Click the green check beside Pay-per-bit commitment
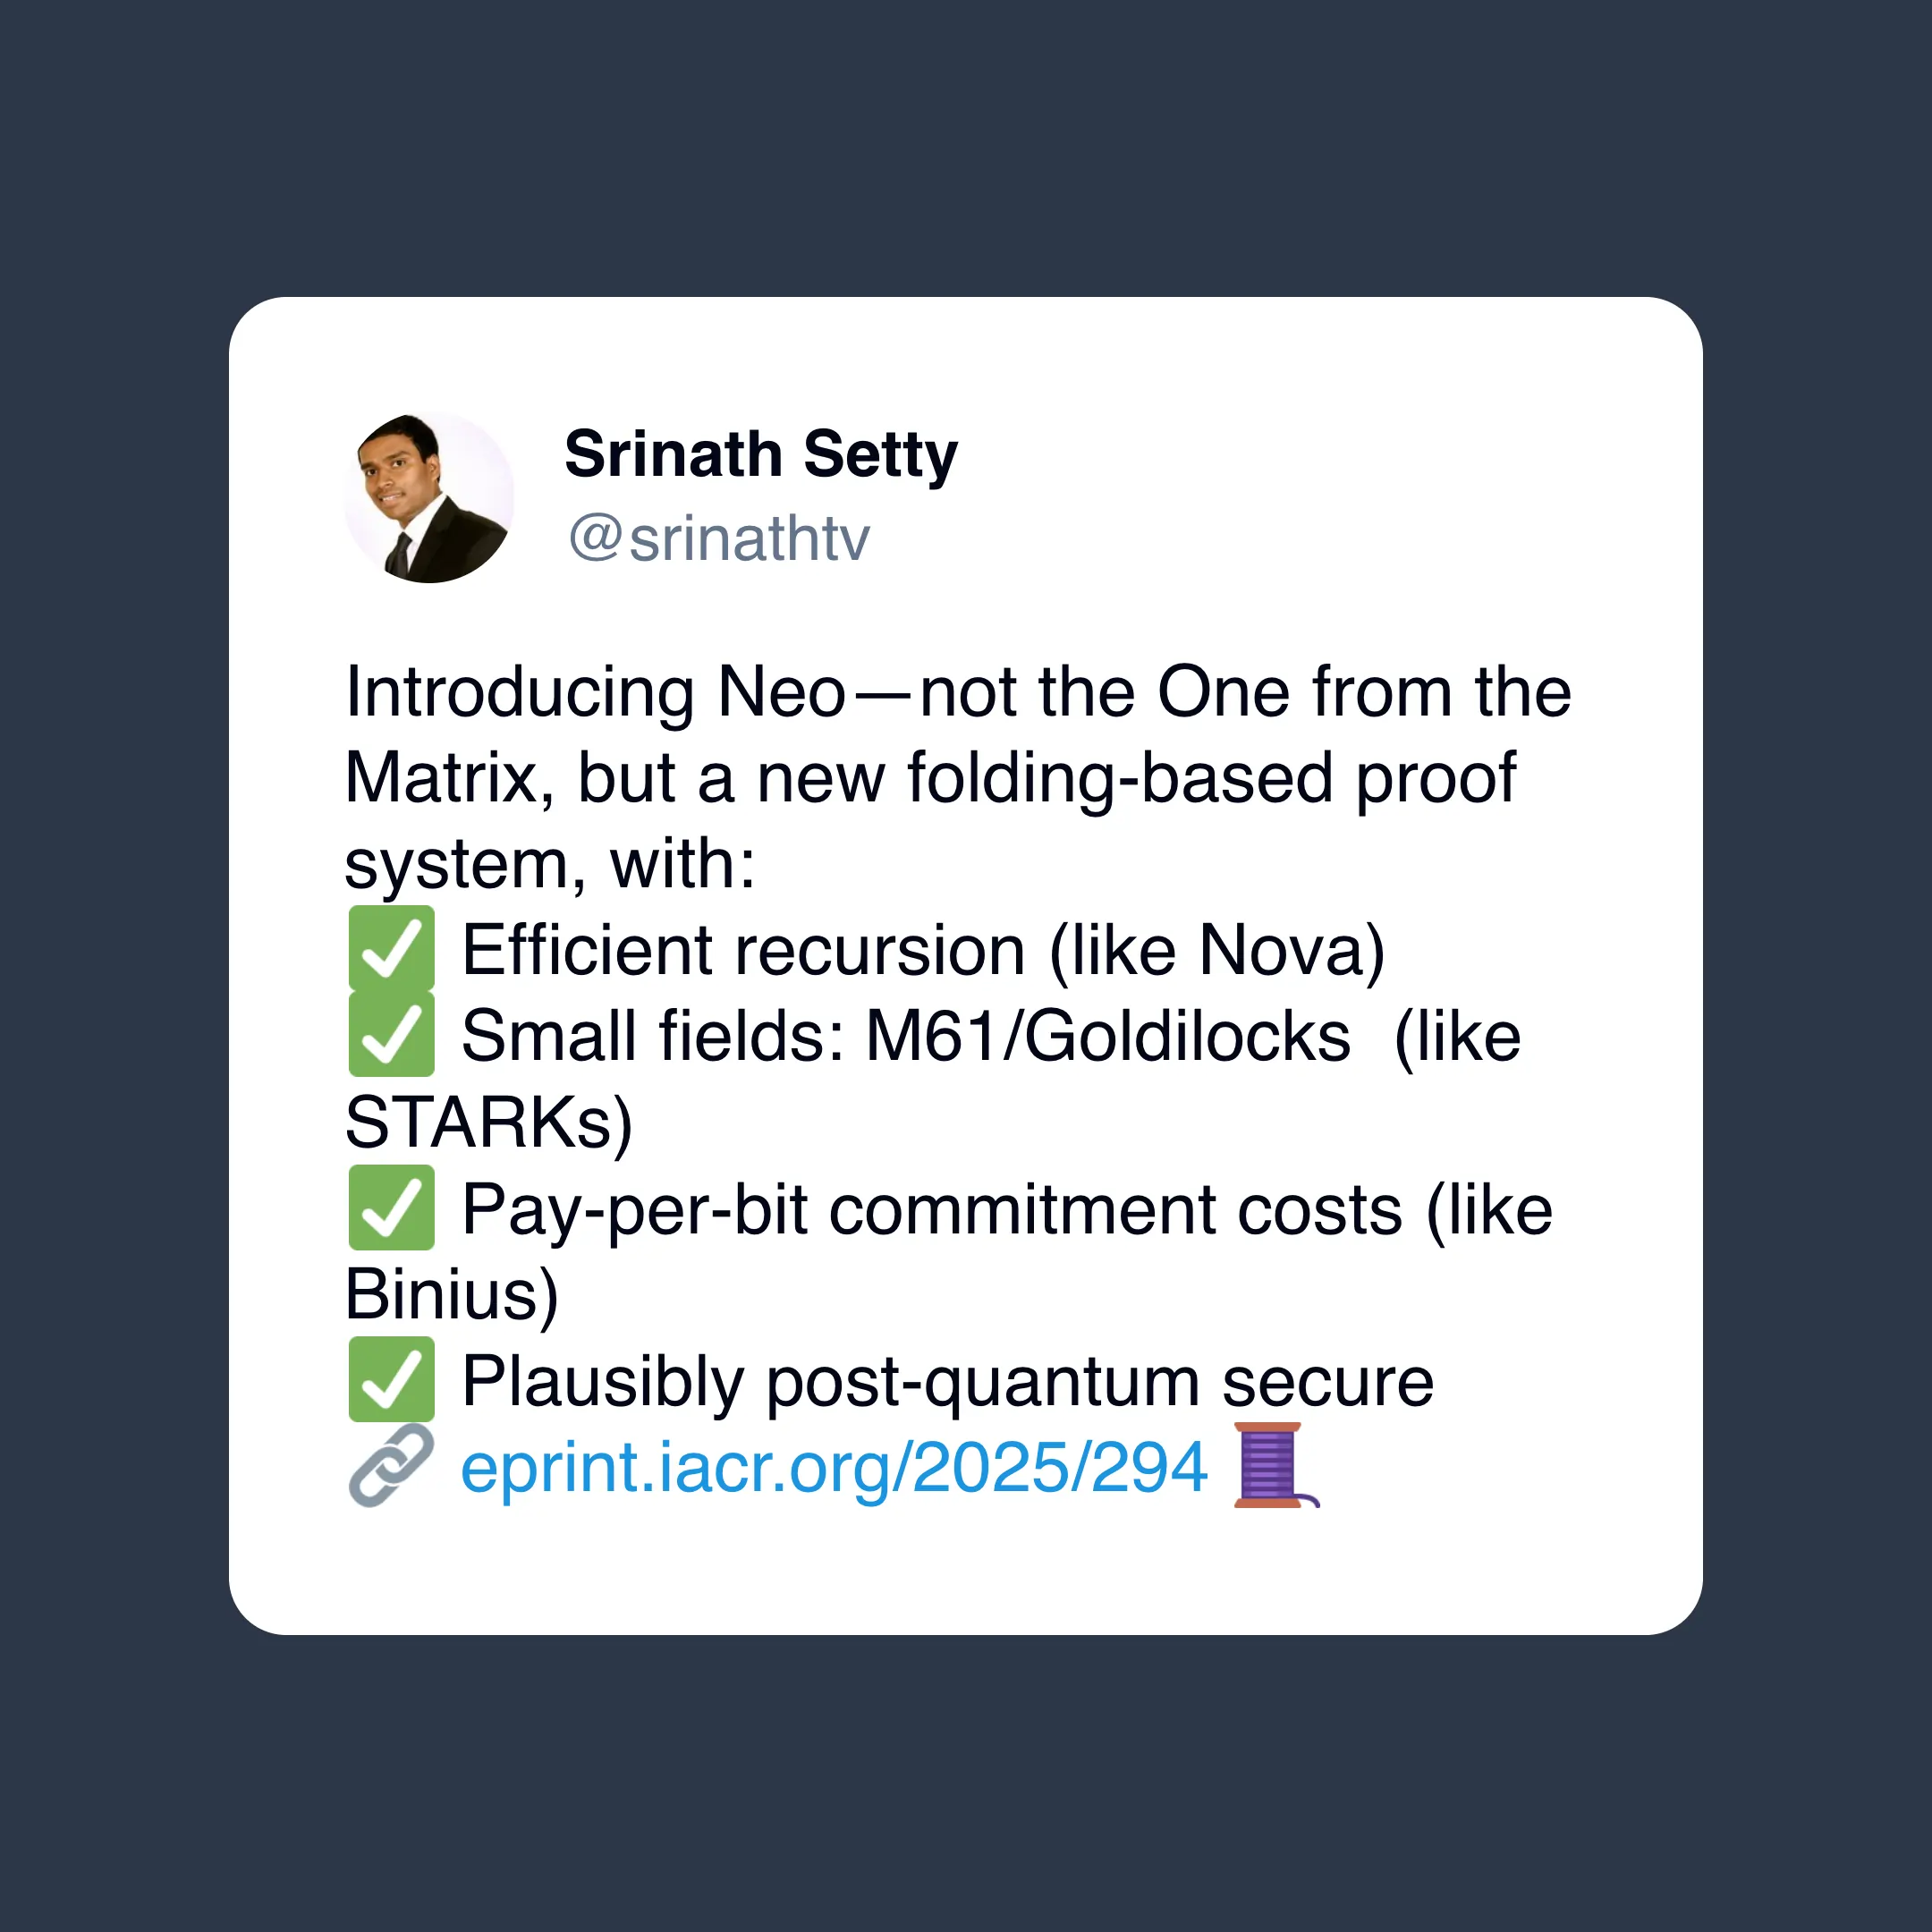1932x1932 pixels. 391,1207
